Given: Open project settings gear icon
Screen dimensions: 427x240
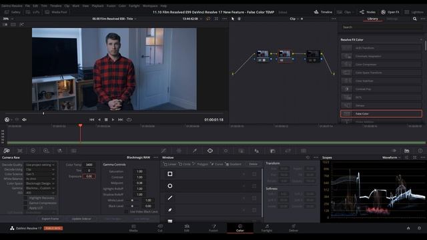Looking at the screenshot, I should pyautogui.click(x=420, y=228).
